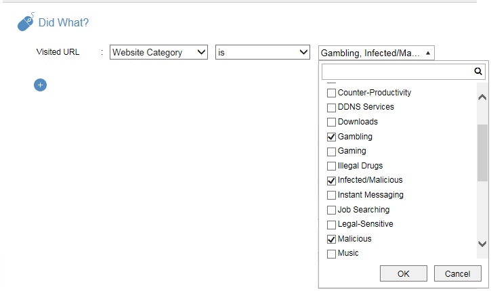
Task: Uncheck the Gambling checkbox
Action: point(332,137)
